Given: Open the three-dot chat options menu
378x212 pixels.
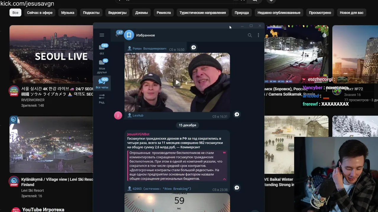Looking at the screenshot, I should pos(258,35).
